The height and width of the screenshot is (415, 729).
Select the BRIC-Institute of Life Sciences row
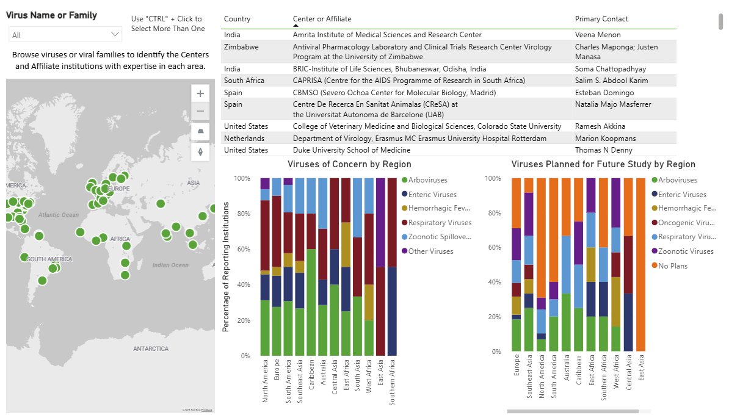449,69
